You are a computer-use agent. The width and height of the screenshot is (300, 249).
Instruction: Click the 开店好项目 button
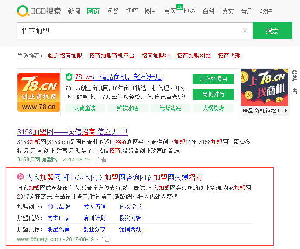pyautogui.click(x=213, y=79)
